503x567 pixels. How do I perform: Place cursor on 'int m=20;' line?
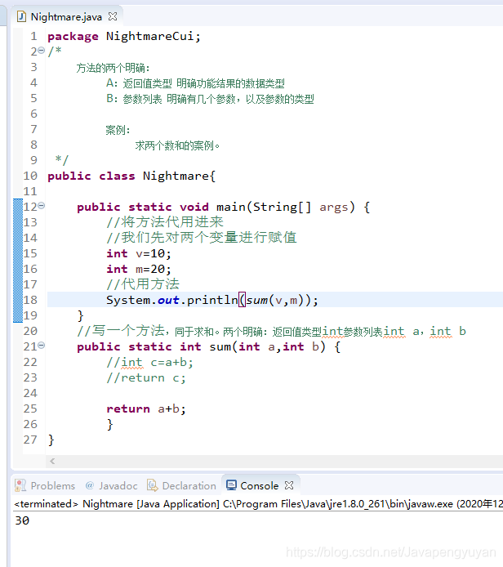(138, 269)
